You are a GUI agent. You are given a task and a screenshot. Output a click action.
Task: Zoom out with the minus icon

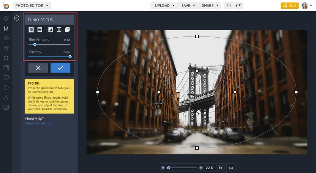(x=163, y=168)
